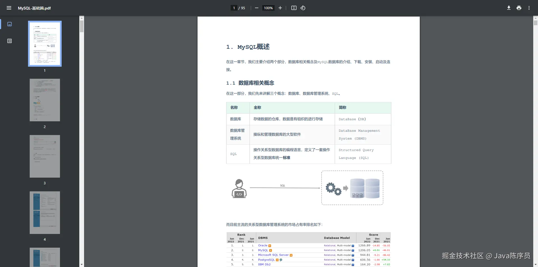Click the info icon in Microsoft SQL Server row
538x267 pixels.
coord(353,255)
